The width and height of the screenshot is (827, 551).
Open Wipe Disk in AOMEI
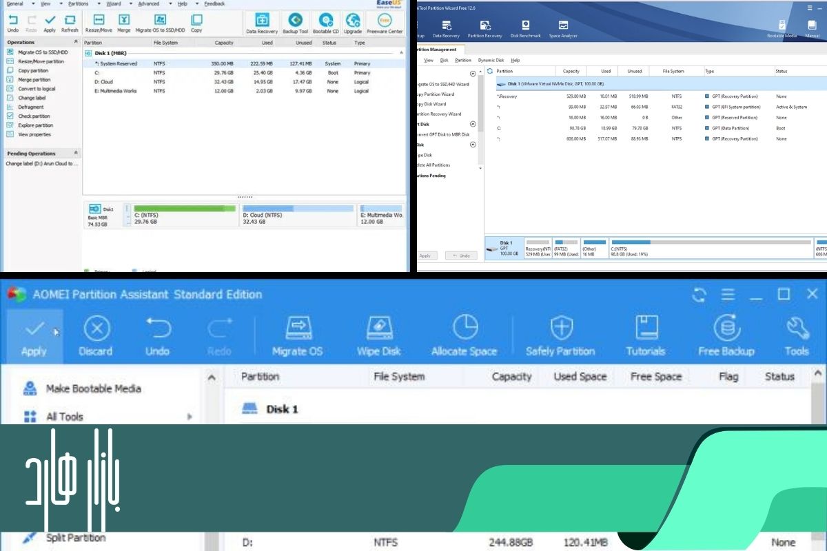pyautogui.click(x=379, y=337)
